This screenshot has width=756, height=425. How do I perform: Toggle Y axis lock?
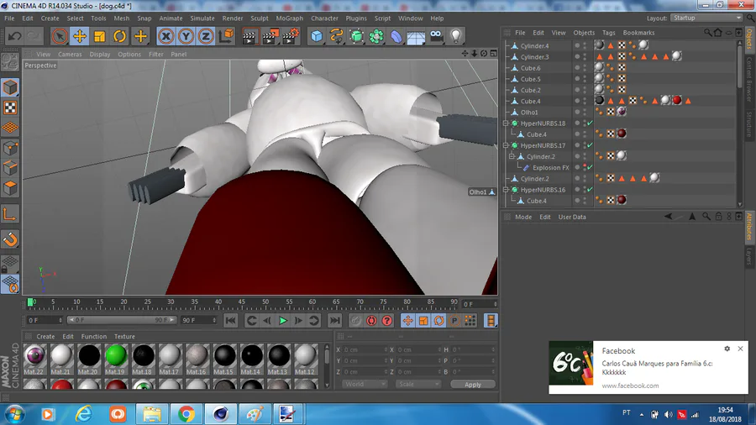click(x=186, y=36)
